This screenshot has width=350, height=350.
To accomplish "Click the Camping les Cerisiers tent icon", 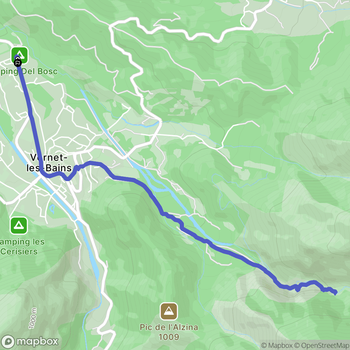I will click(19, 226).
